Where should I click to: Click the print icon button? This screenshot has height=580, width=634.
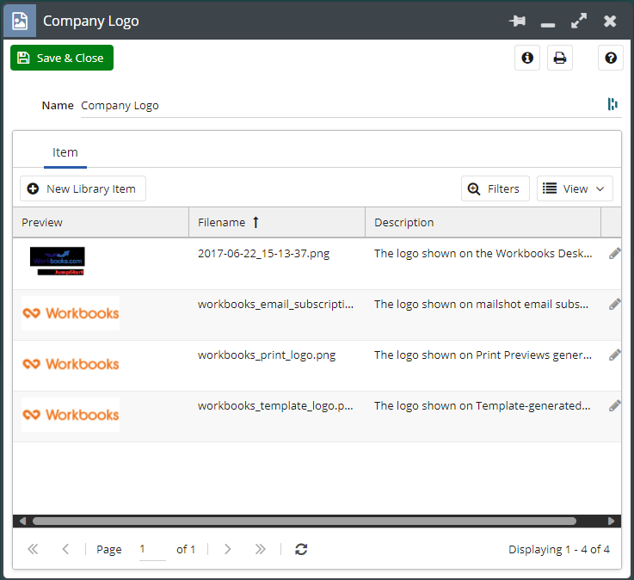pyautogui.click(x=560, y=59)
